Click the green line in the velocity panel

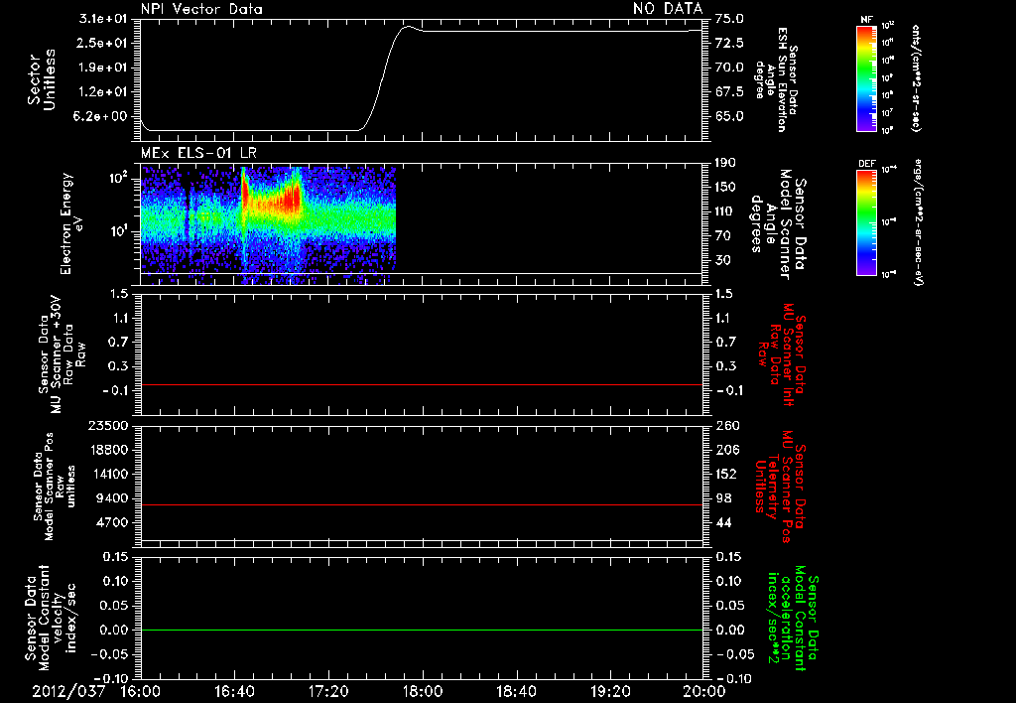coord(421,630)
